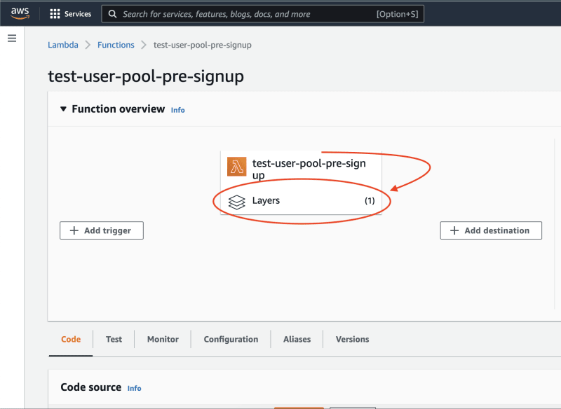The width and height of the screenshot is (561, 409).
Task: Go to Lambda breadcrumb link
Action: (63, 45)
